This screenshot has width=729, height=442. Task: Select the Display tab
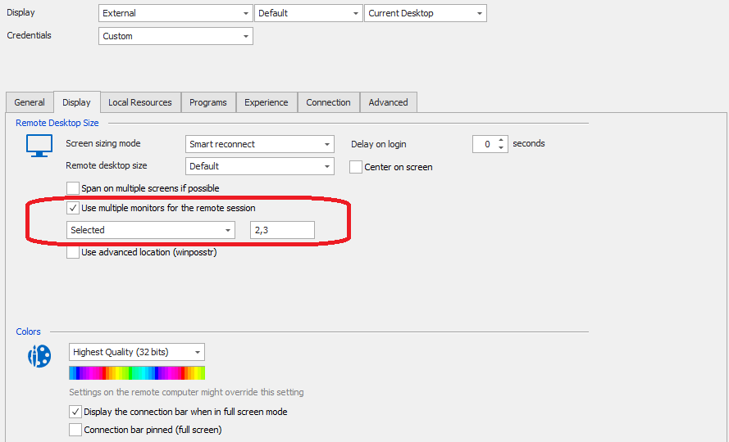(x=77, y=102)
